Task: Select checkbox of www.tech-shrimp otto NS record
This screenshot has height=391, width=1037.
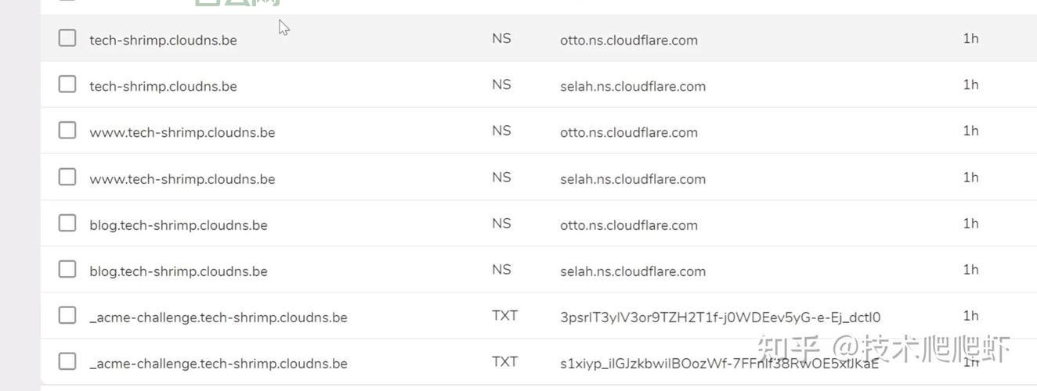Action: coord(67,130)
